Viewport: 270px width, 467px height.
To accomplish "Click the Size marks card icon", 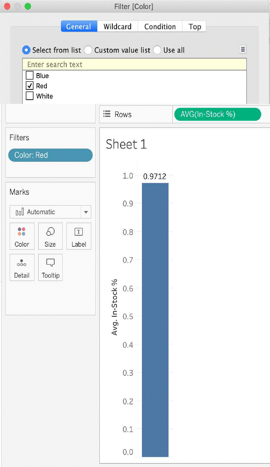I will (50, 232).
